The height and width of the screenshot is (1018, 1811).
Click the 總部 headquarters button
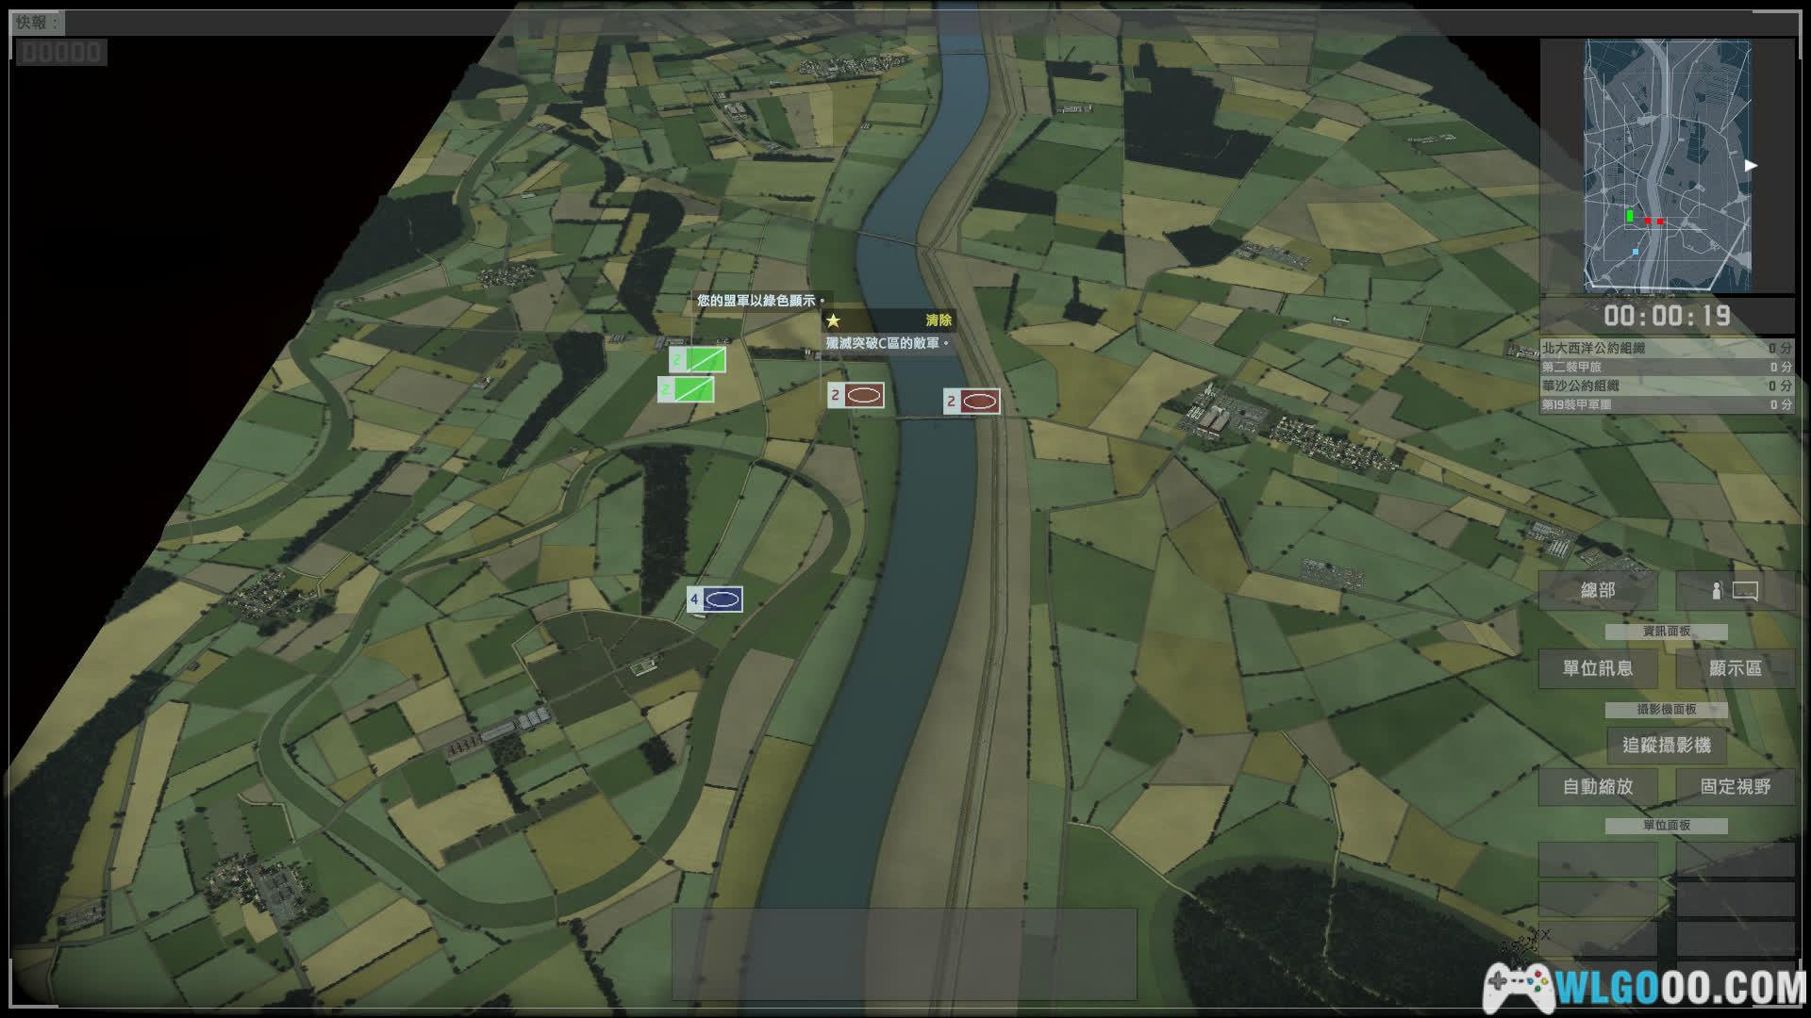click(x=1598, y=591)
